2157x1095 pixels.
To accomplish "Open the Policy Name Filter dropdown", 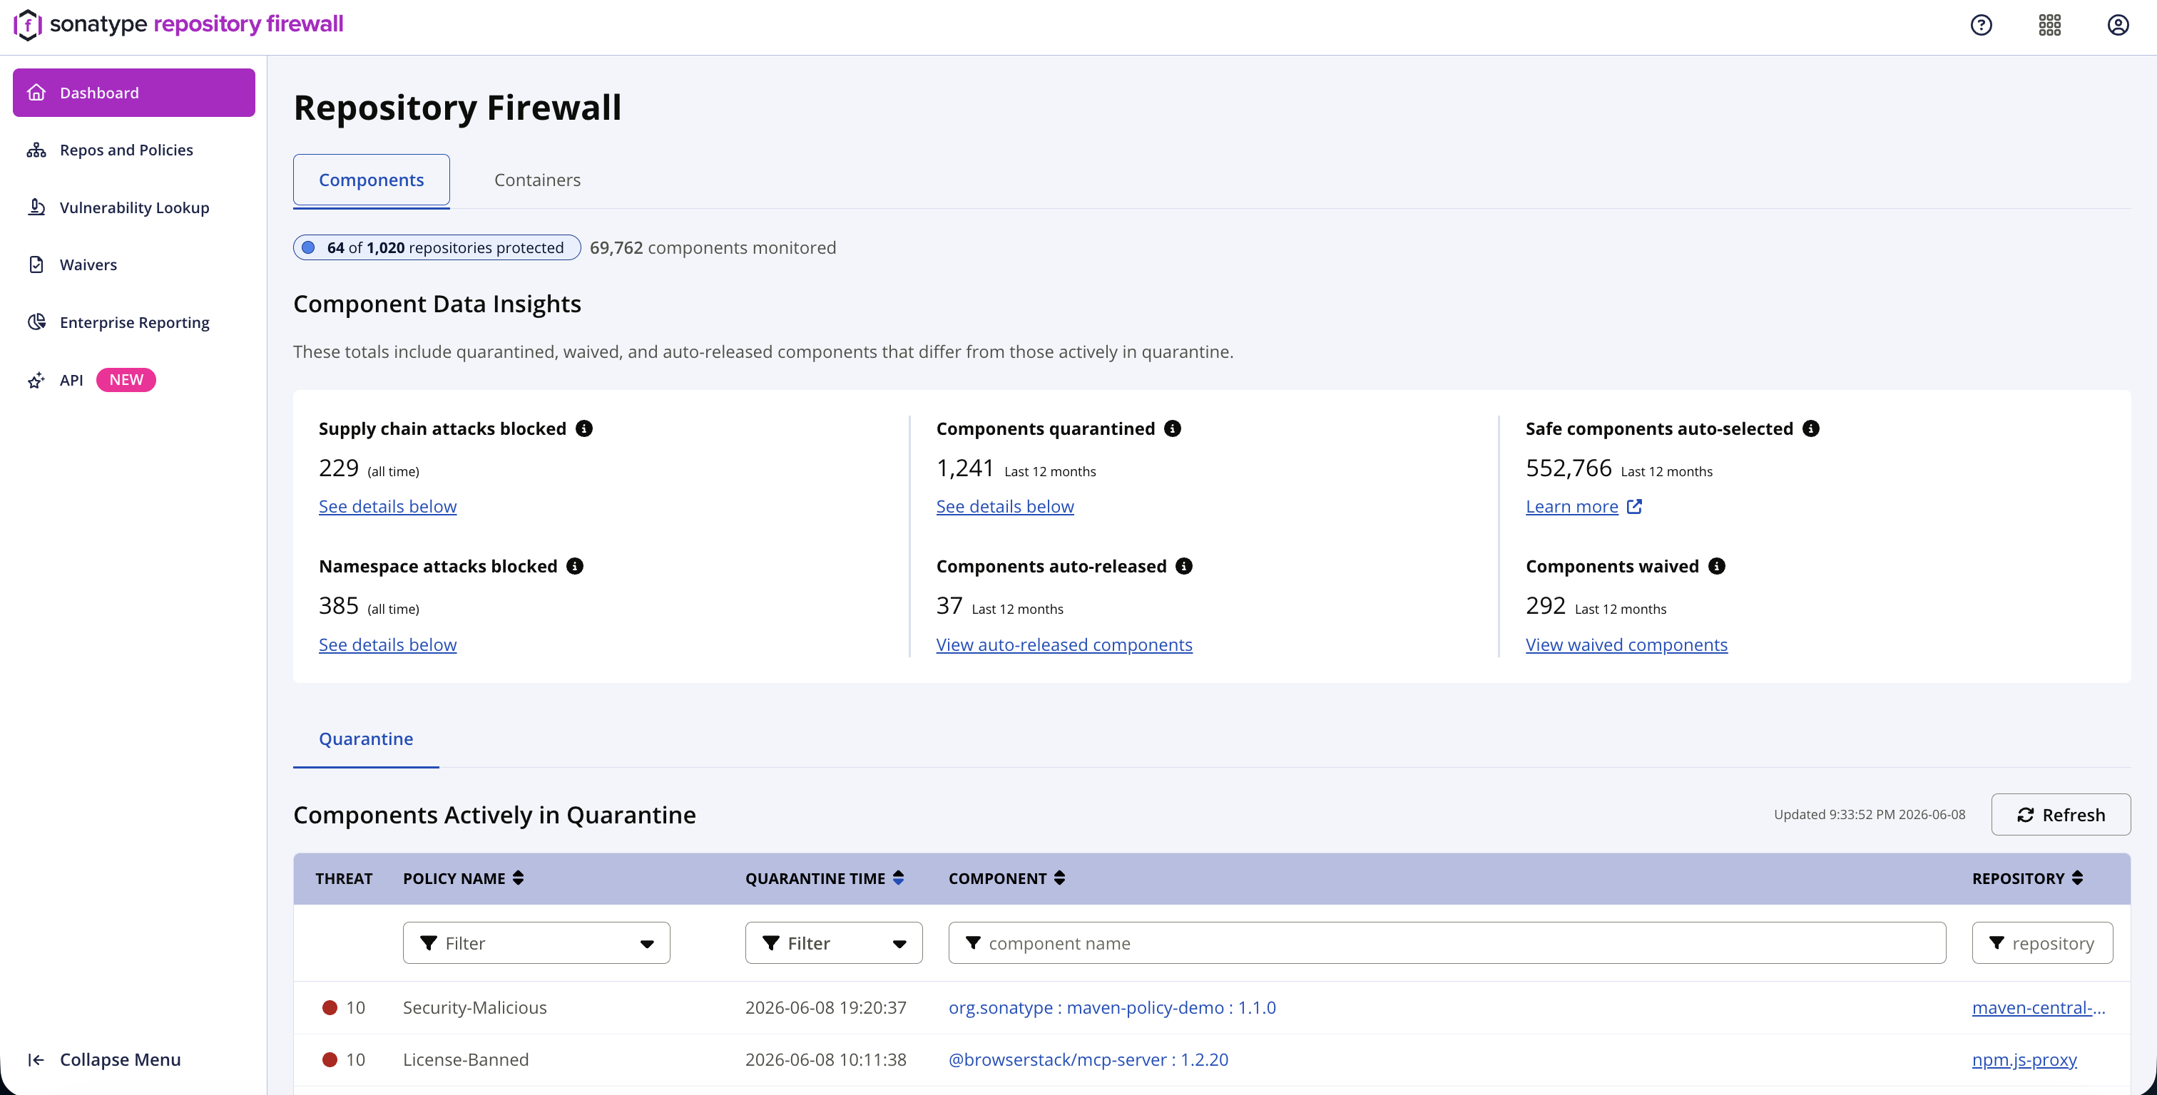I will click(536, 943).
